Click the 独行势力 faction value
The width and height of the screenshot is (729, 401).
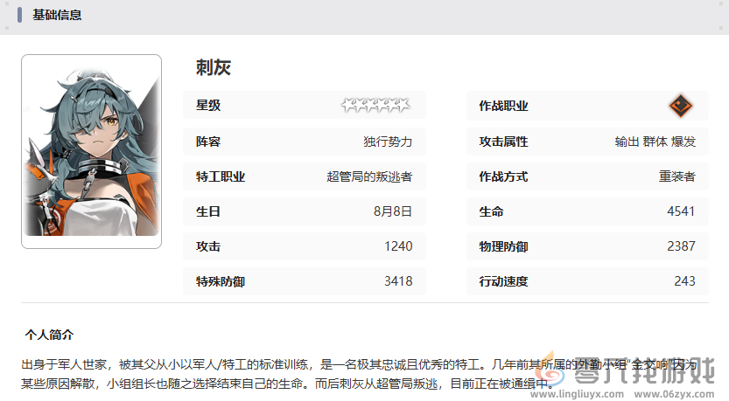click(x=387, y=142)
